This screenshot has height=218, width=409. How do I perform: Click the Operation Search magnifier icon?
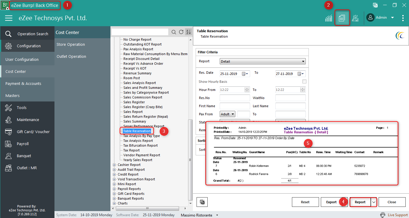[8, 34]
